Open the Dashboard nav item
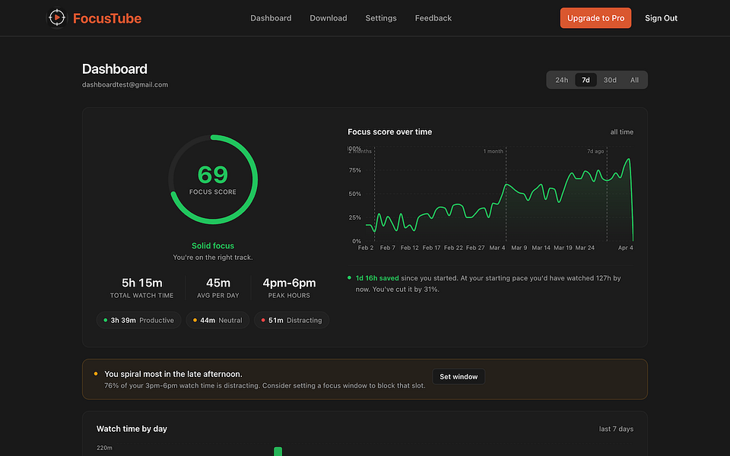 pyautogui.click(x=271, y=18)
